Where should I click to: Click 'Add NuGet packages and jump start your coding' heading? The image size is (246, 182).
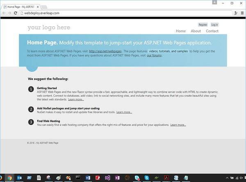(68, 108)
